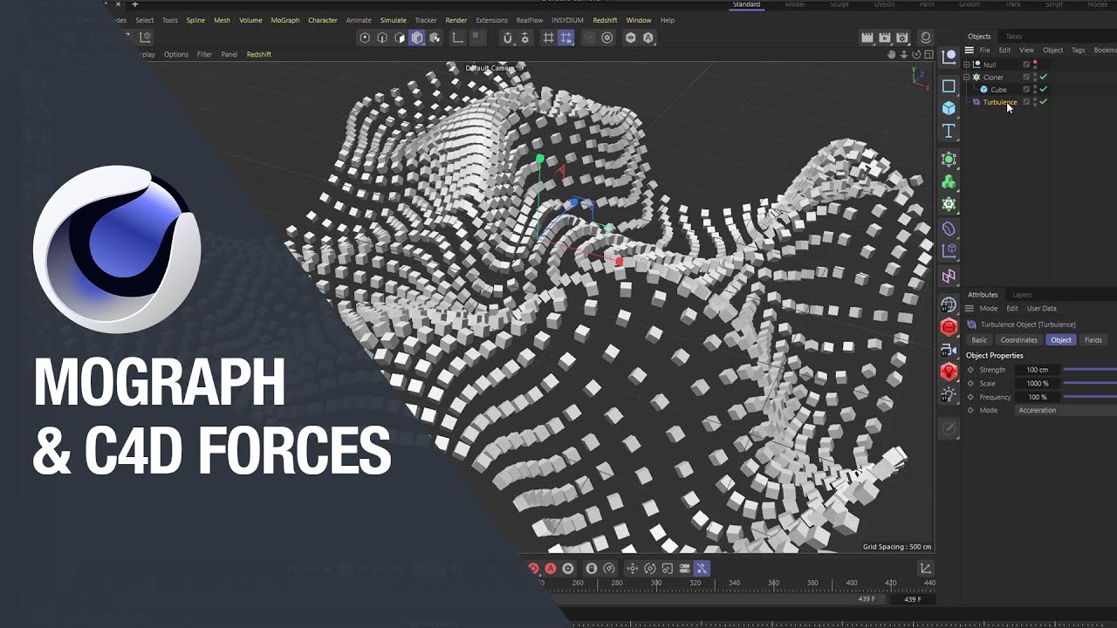This screenshot has width=1117, height=628.
Task: Open the INSYDIUM menu
Action: pos(567,20)
